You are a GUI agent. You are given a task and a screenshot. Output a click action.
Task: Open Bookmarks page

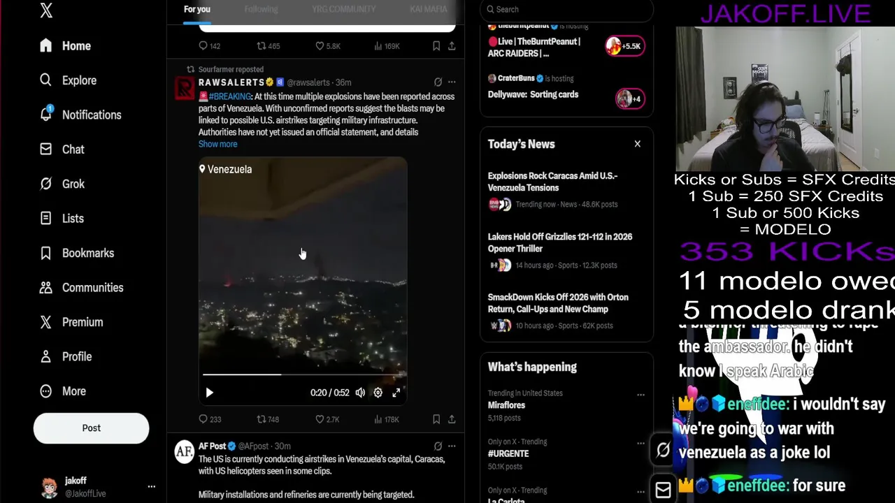[x=77, y=253]
